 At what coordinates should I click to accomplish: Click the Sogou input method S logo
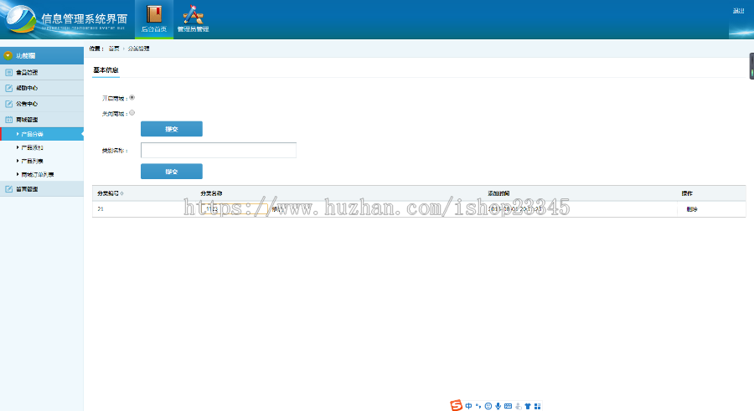point(456,405)
